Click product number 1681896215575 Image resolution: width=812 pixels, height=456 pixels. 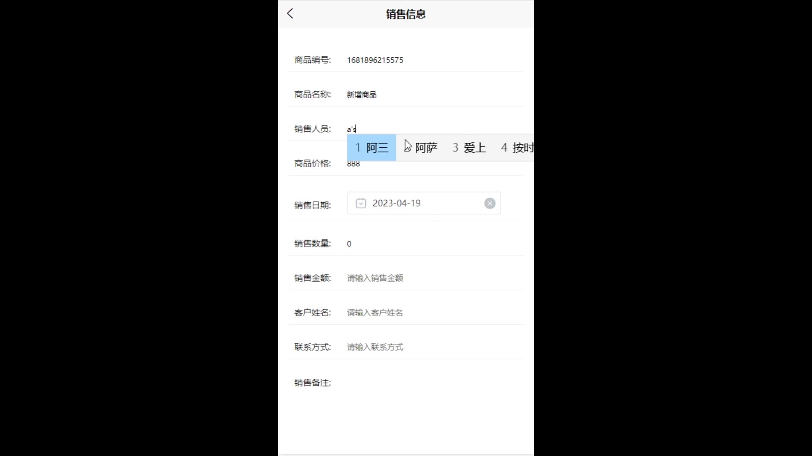pyautogui.click(x=375, y=60)
